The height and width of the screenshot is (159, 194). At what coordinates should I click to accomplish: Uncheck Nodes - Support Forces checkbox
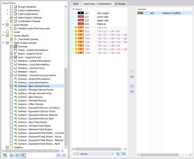(11, 54)
